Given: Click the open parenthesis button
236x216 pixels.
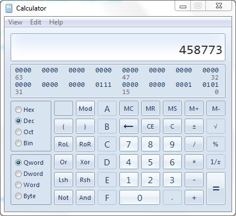Looking at the screenshot, I should pos(64,126).
